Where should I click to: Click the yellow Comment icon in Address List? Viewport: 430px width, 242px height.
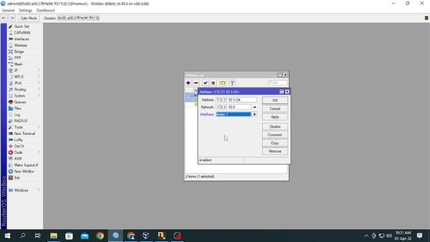pyautogui.click(x=222, y=83)
